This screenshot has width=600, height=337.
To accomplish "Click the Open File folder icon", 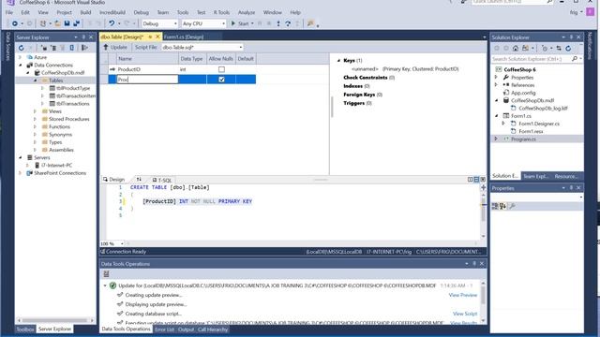I will [57, 23].
